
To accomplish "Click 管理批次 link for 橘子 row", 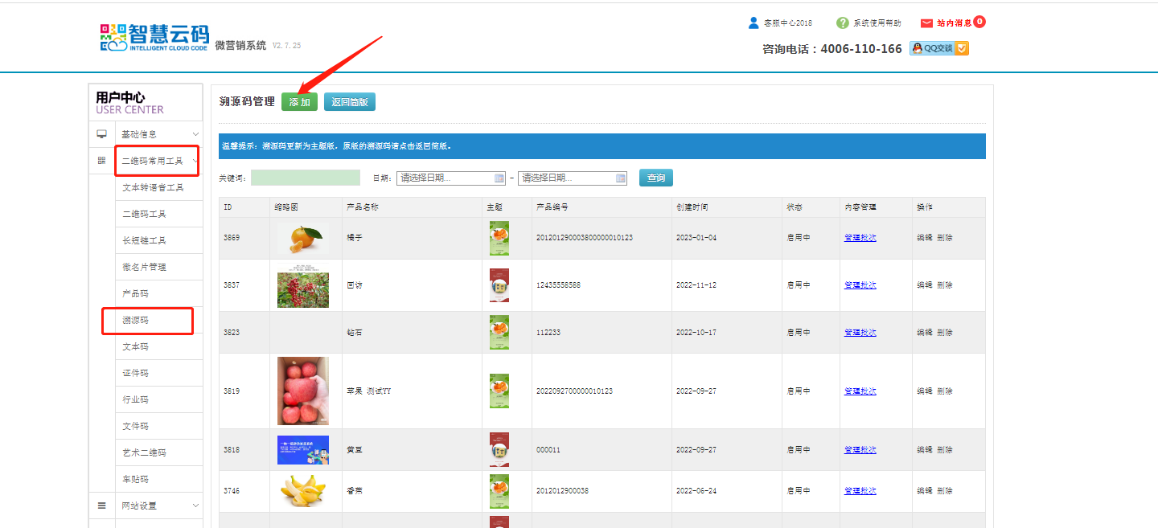I will (860, 238).
